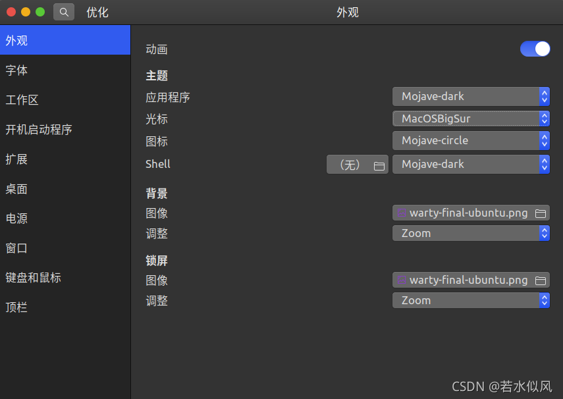Click the folder icon on the lock screen image chooser
Screen dimensions: 563x399
pos(541,280)
